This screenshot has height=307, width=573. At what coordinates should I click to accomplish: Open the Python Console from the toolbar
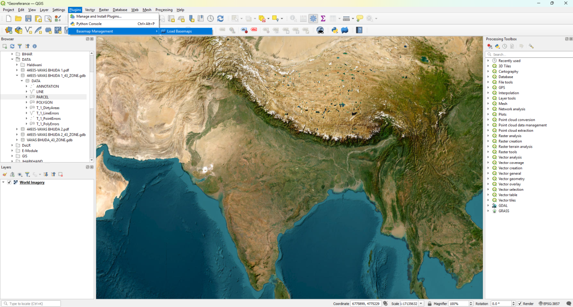click(334, 30)
